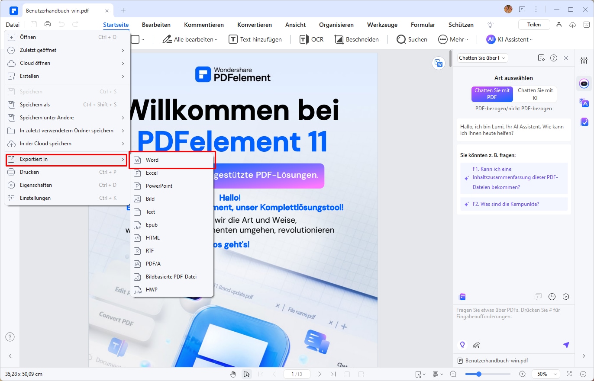Image resolution: width=594 pixels, height=381 pixels.
Task: Open the 50% zoom level dropdown
Action: (x=546, y=374)
